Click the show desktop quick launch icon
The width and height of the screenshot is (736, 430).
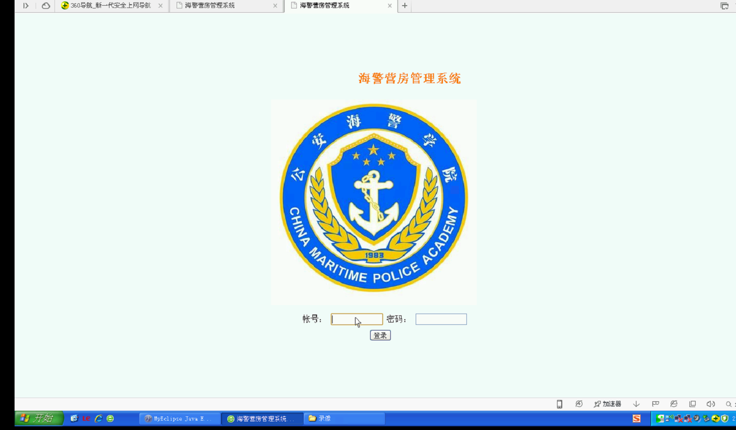[74, 418]
